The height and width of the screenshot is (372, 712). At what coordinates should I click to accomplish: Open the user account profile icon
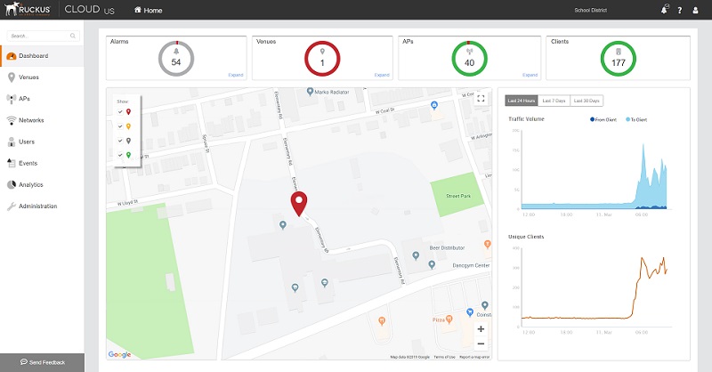pos(695,10)
